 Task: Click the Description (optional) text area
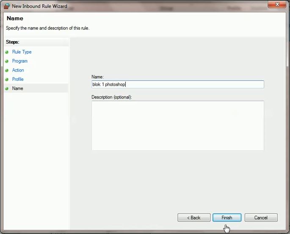click(x=177, y=126)
